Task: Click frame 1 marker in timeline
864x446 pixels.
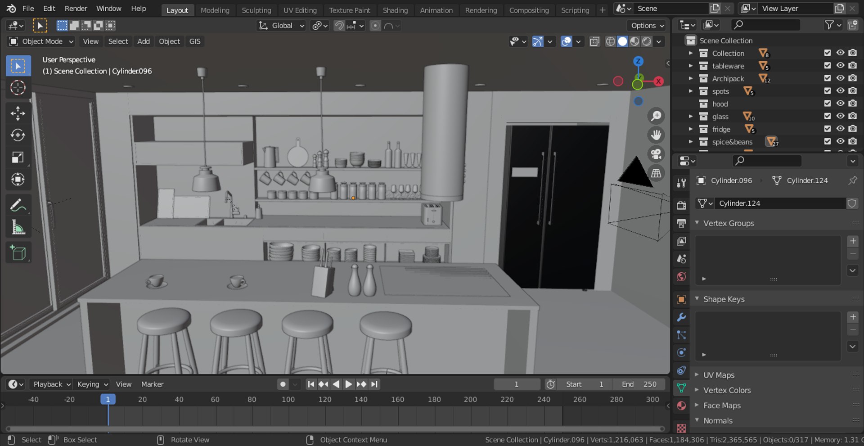Action: (x=108, y=399)
